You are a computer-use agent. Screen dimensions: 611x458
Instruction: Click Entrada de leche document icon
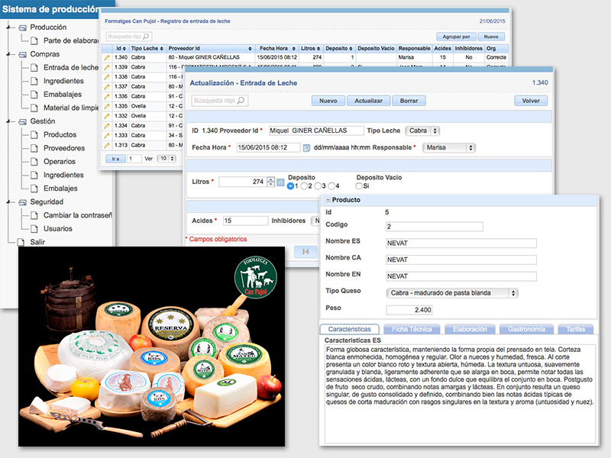tap(34, 67)
